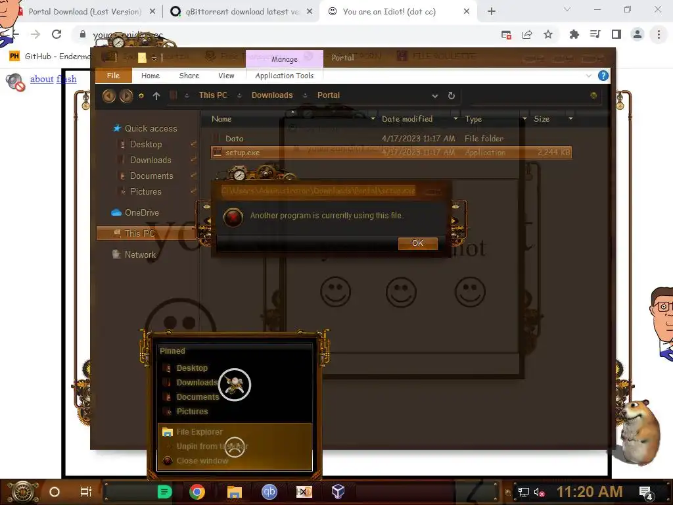Viewport: 673px width, 505px height.
Task: Click the share page icon in Chrome
Action: 527,35
